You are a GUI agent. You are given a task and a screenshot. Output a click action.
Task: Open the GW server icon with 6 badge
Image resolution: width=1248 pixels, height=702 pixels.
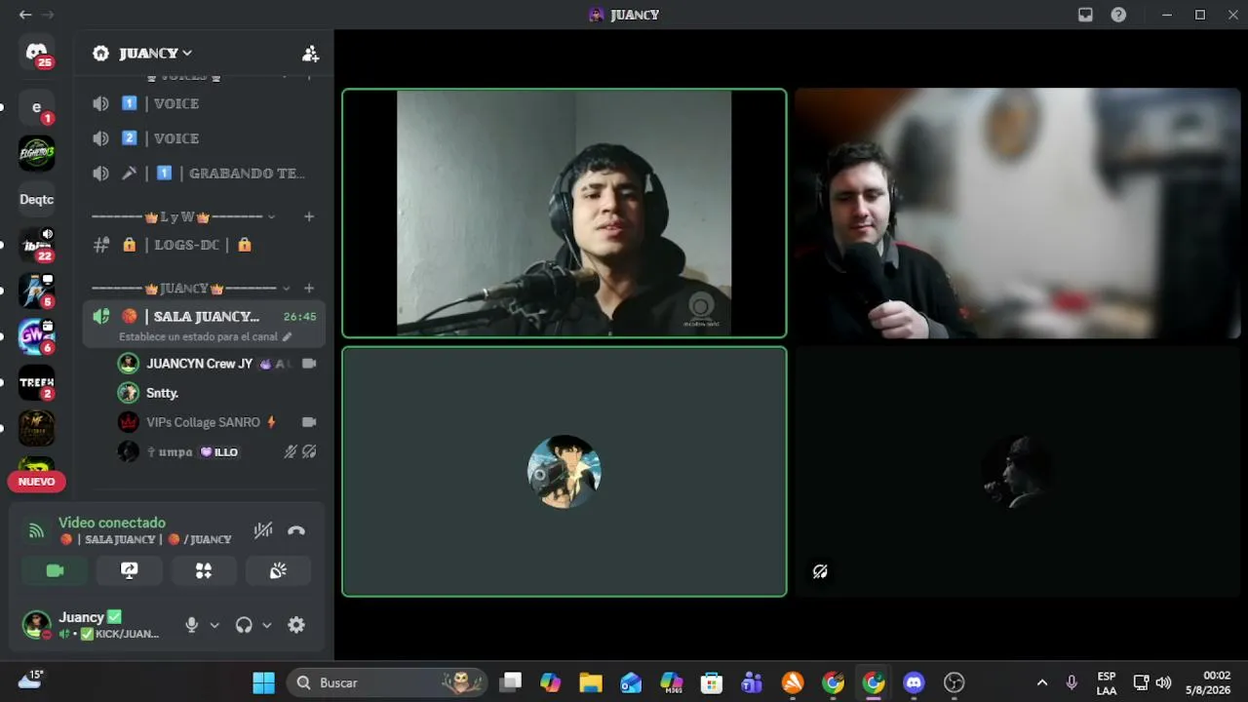coord(37,336)
